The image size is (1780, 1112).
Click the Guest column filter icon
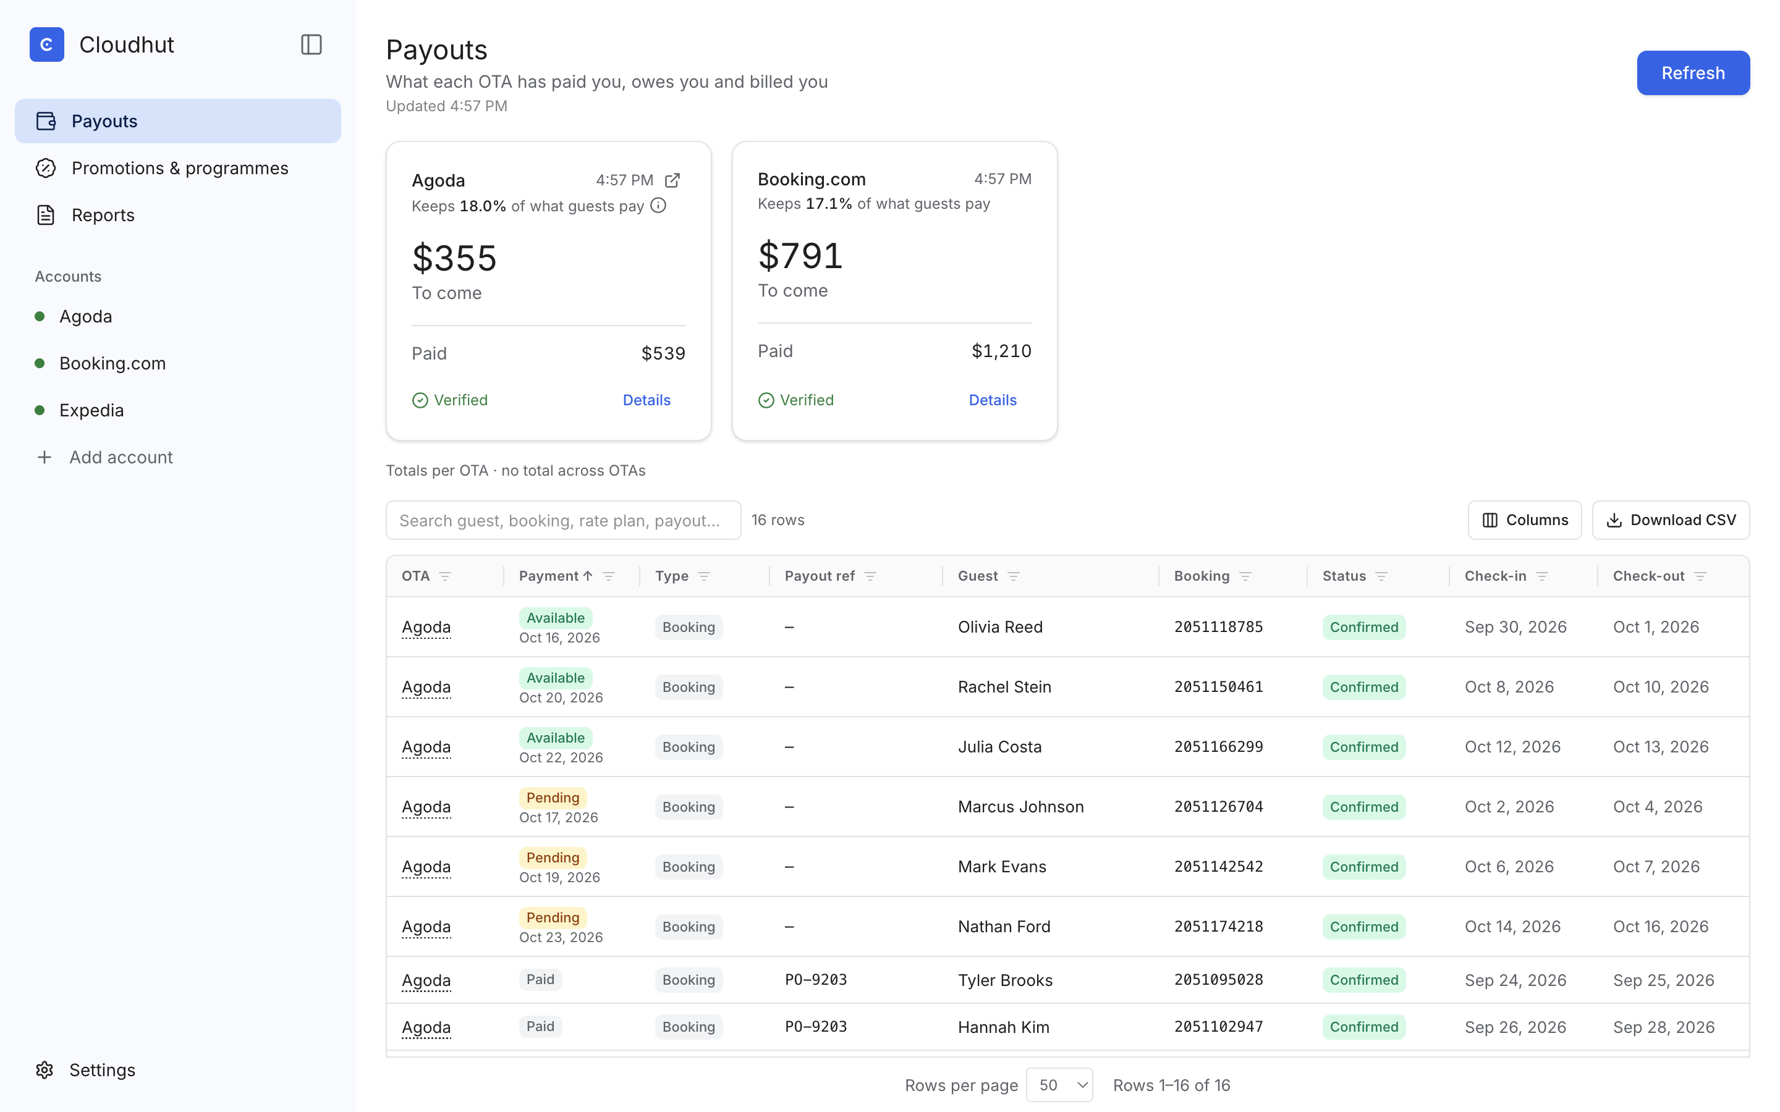pos(1014,576)
